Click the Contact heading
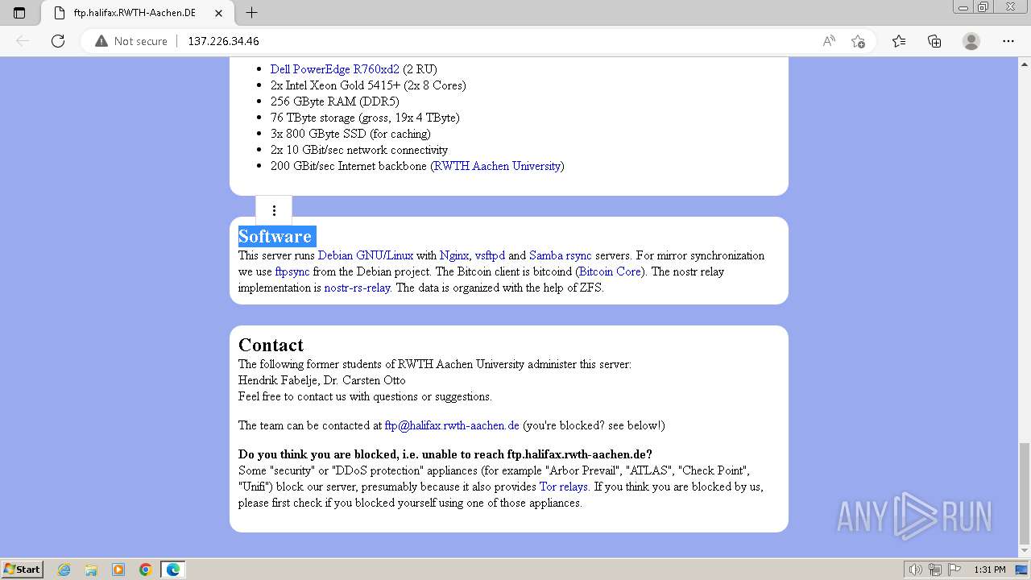Image resolution: width=1031 pixels, height=580 pixels. coord(271,345)
